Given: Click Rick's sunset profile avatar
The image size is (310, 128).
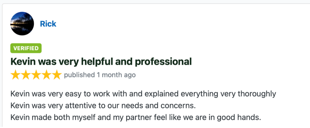Looking at the screenshot, I should [x=22, y=24].
